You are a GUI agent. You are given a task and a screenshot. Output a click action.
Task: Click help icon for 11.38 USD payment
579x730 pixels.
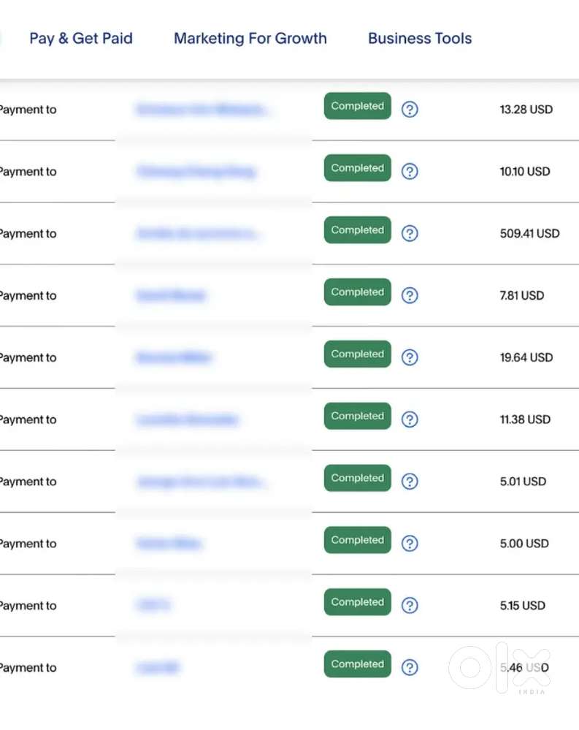(x=410, y=419)
